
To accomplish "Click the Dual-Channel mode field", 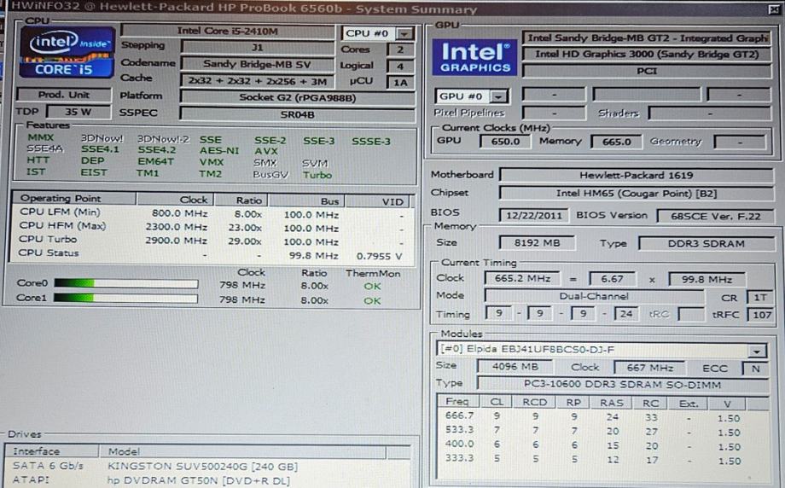I will [594, 296].
